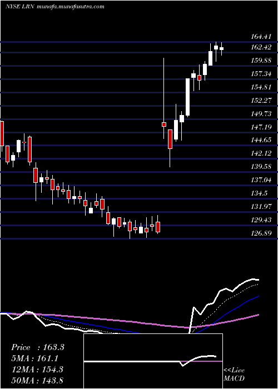Select the 142.12 price axis label
This screenshot has width=278, height=389.
261,153
